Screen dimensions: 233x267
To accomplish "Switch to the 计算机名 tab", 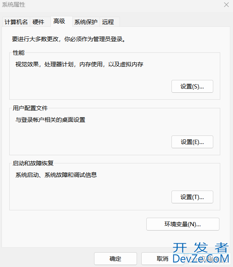I will (x=16, y=22).
